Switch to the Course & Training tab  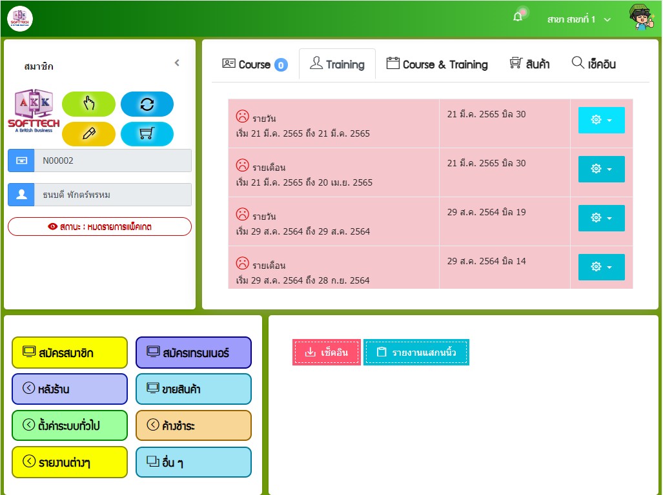coord(437,64)
